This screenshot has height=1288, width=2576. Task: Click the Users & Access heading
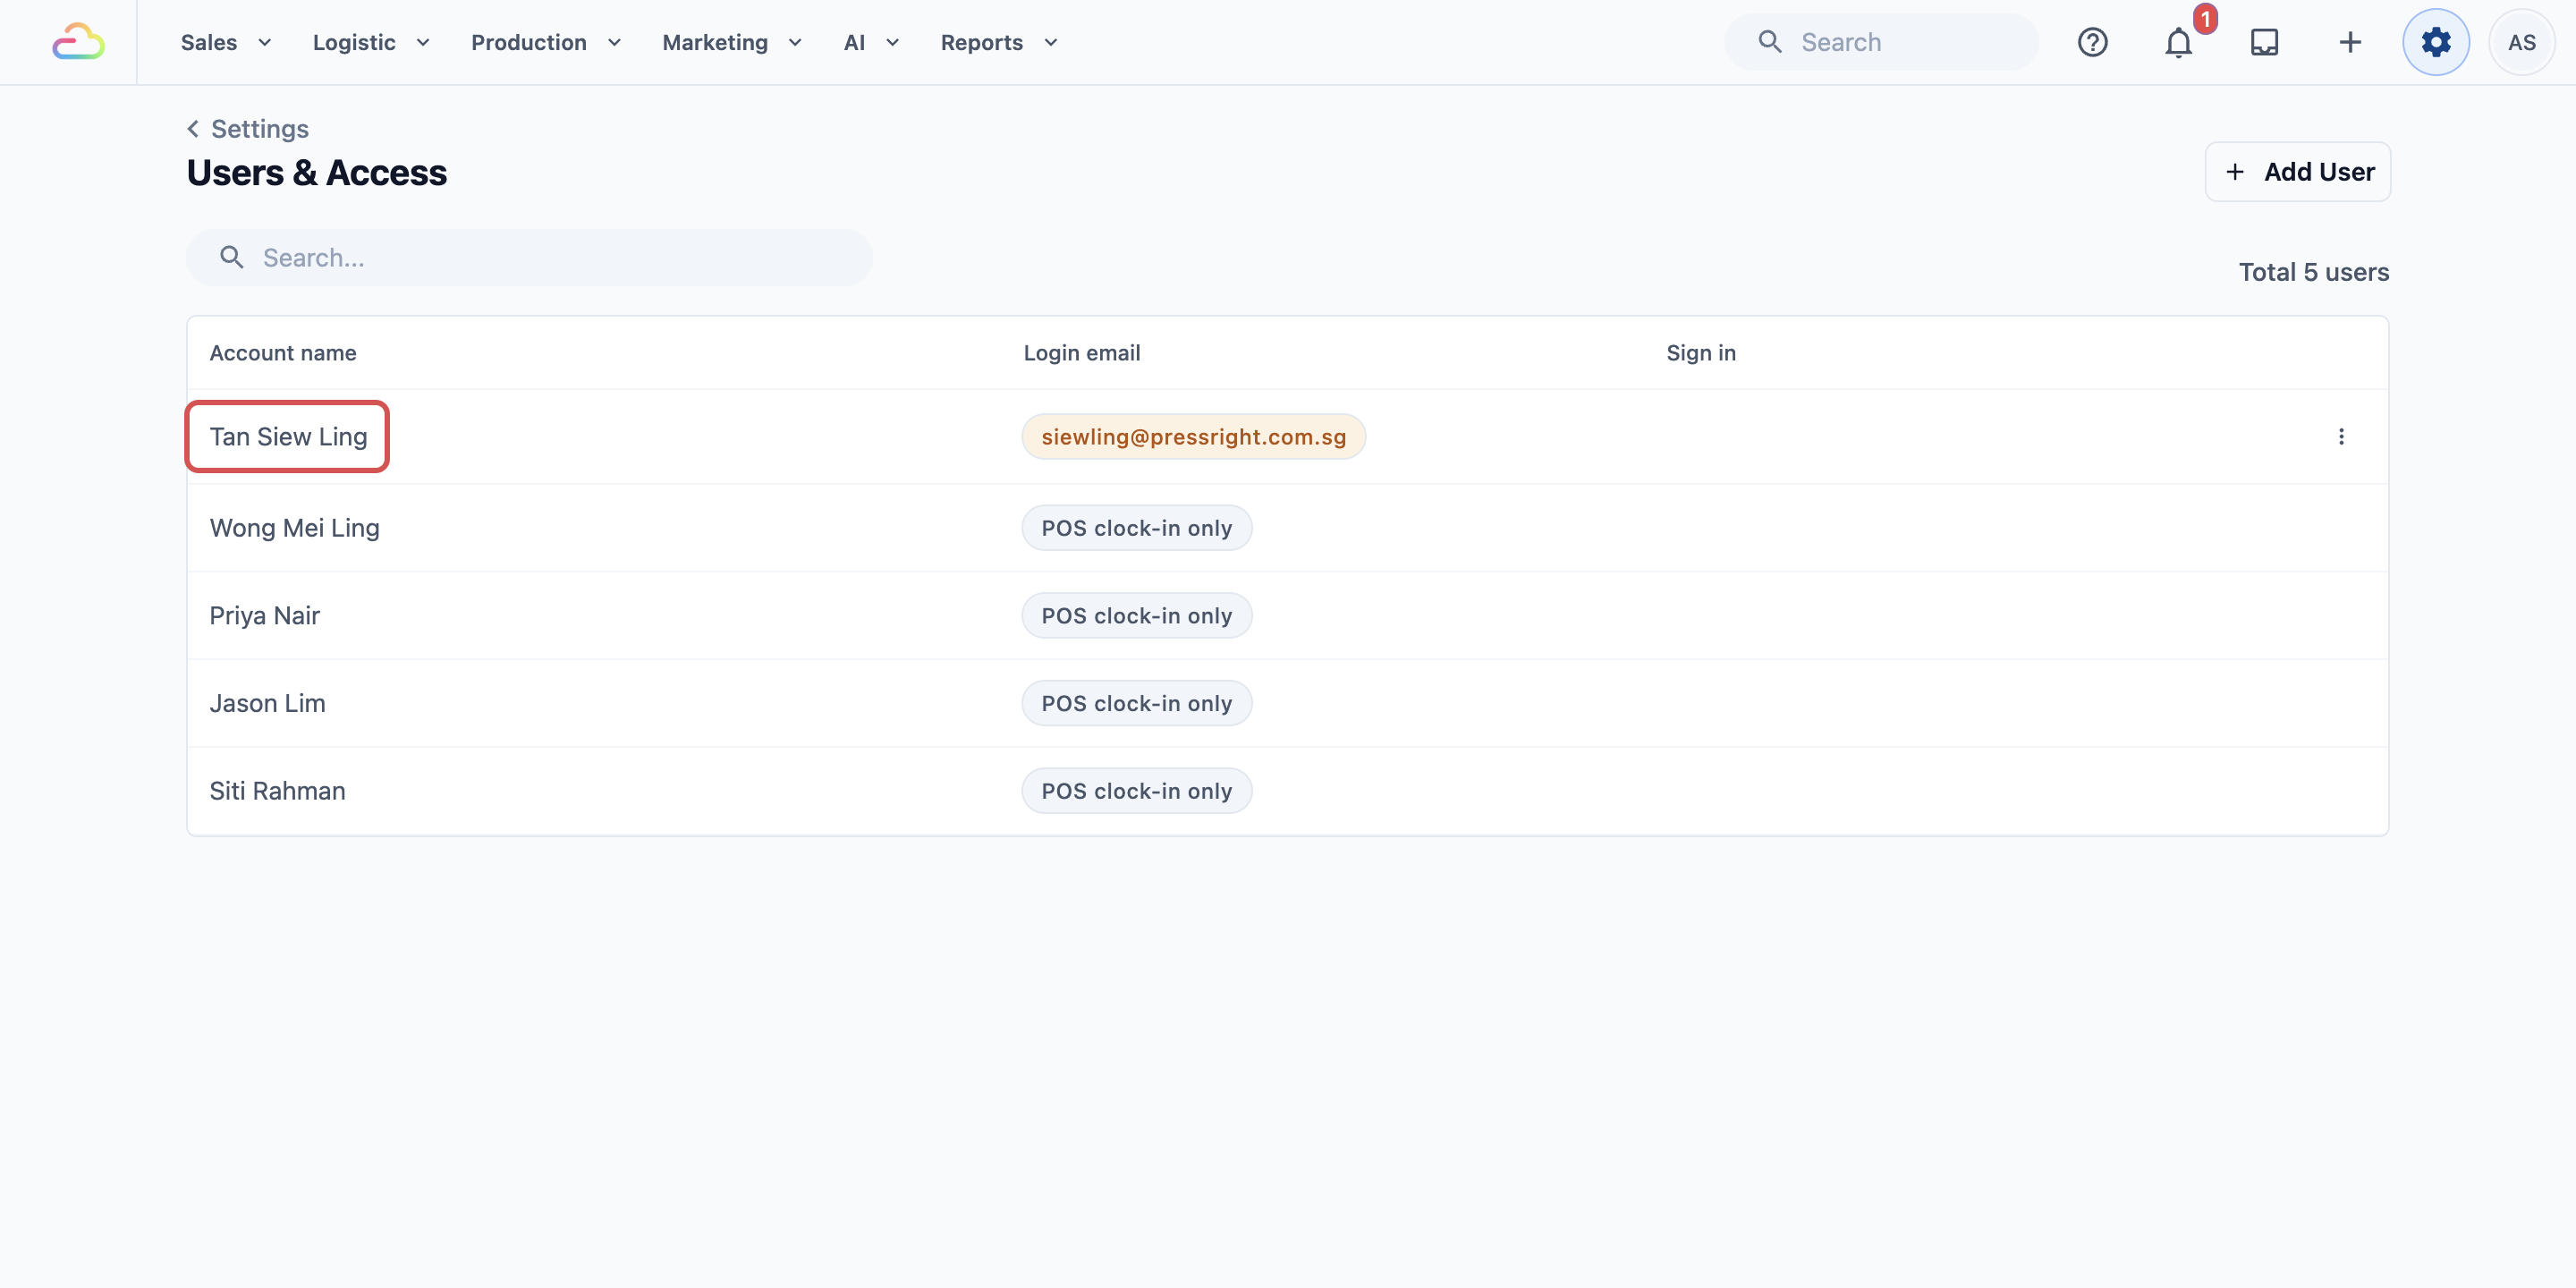pos(316,172)
